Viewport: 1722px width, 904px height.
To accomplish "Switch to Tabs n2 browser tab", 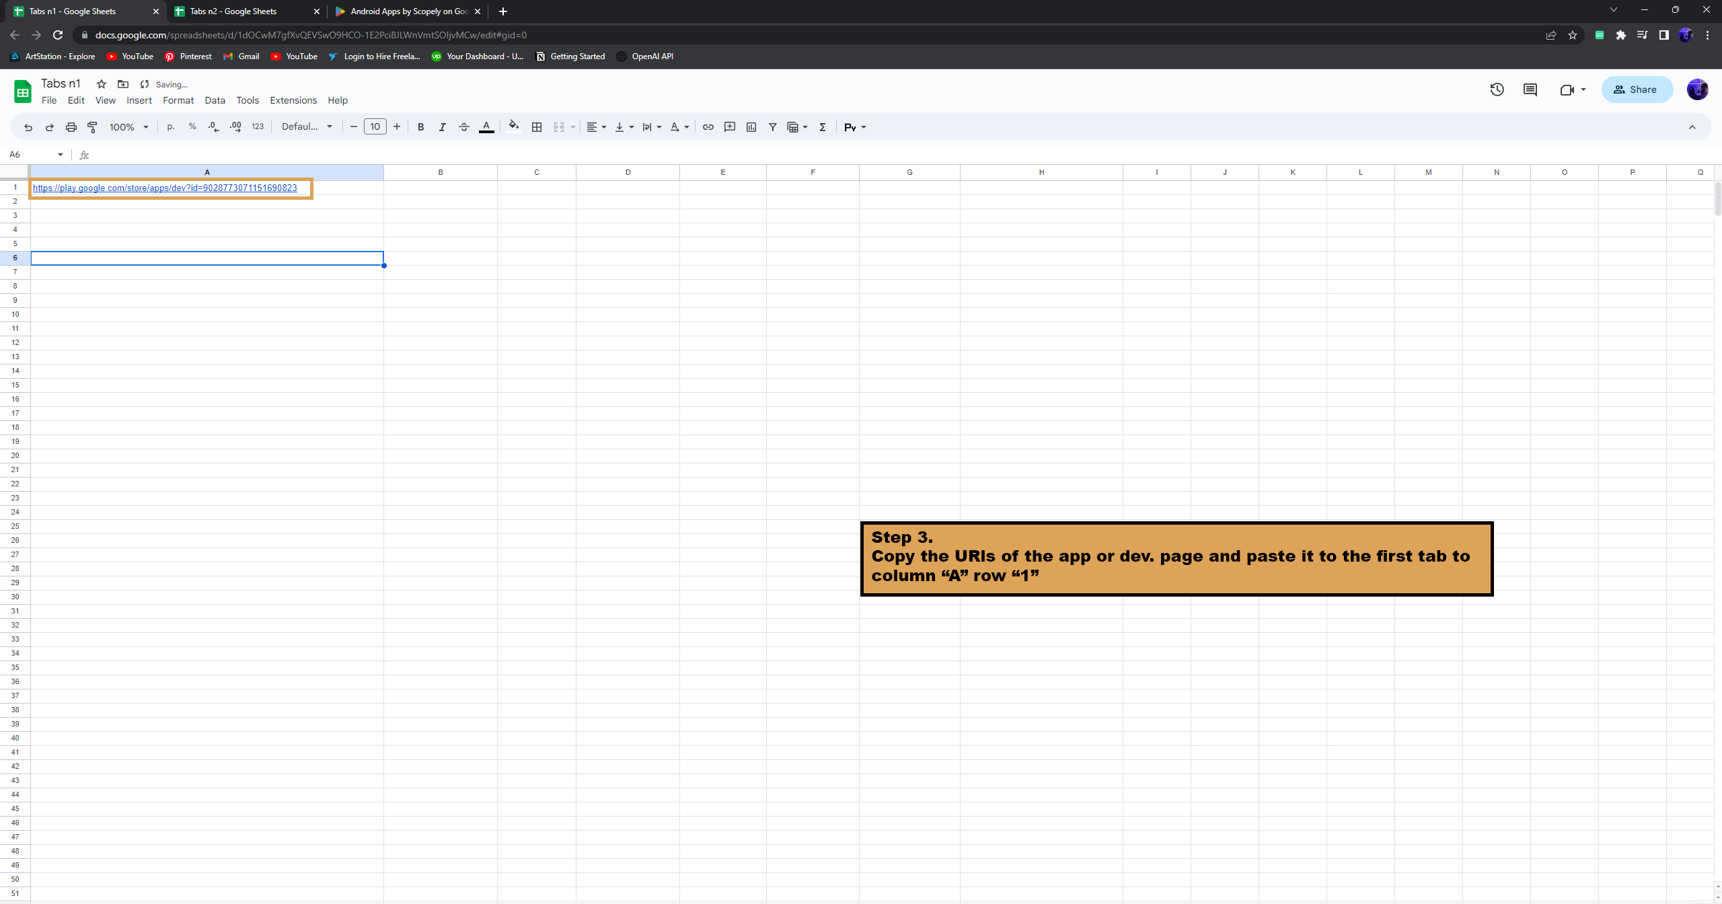I will [233, 11].
